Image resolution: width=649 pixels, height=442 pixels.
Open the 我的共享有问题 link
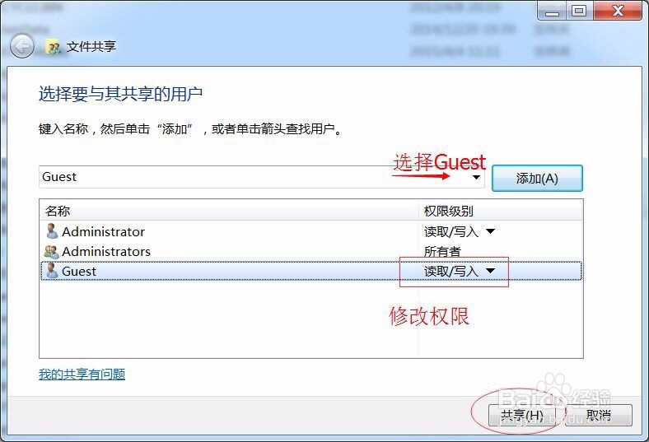tap(82, 375)
